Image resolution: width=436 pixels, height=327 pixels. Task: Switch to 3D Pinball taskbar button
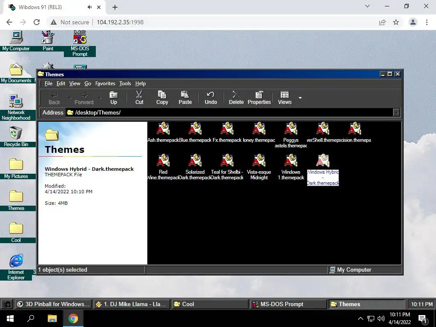[x=53, y=304]
